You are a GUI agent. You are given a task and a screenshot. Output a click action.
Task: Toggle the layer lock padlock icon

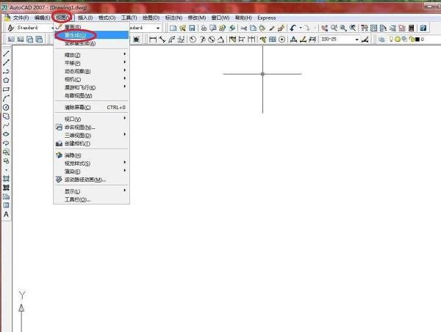pyautogui.click(x=411, y=40)
